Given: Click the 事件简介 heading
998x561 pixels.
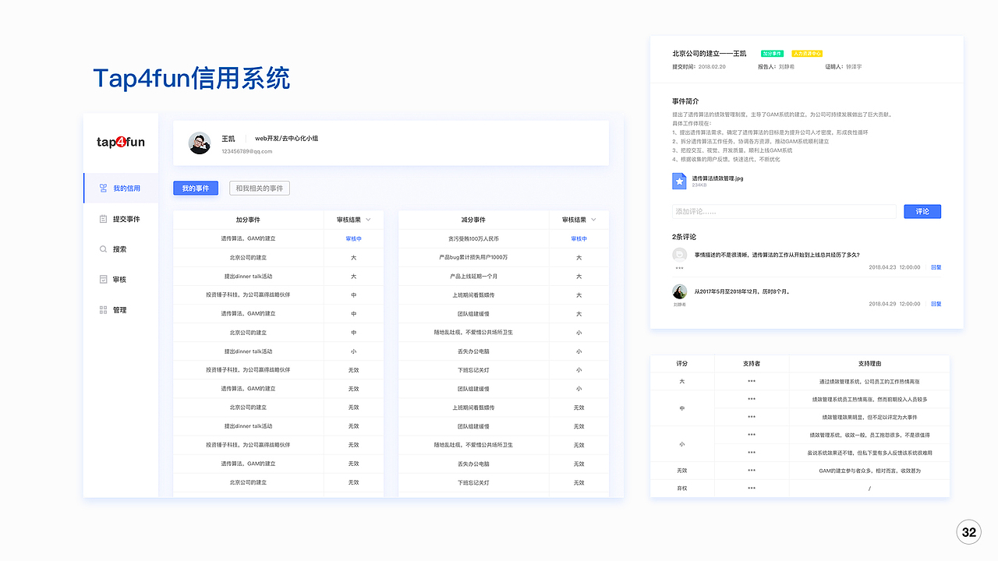Looking at the screenshot, I should click(685, 101).
